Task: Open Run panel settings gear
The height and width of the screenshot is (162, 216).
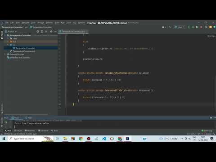Action: [x=211, y=118]
